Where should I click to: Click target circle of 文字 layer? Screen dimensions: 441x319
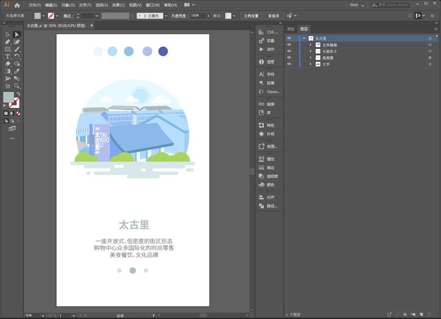click(430, 64)
